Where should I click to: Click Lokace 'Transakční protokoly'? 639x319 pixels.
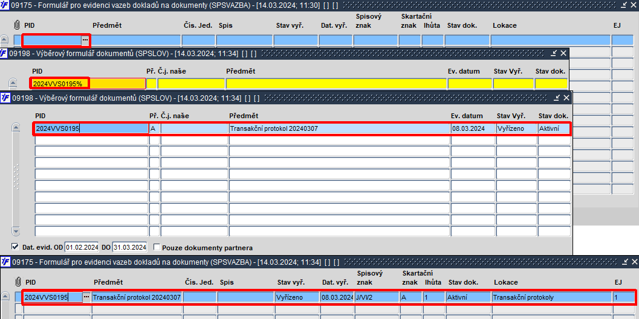coord(552,297)
